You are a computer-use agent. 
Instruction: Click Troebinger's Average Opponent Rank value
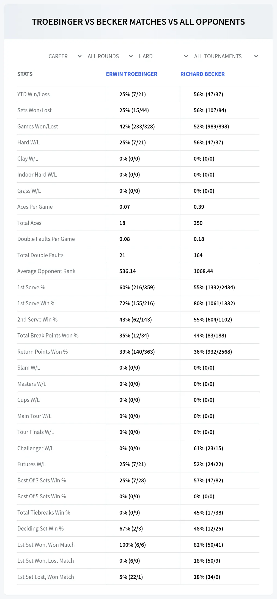point(128,271)
